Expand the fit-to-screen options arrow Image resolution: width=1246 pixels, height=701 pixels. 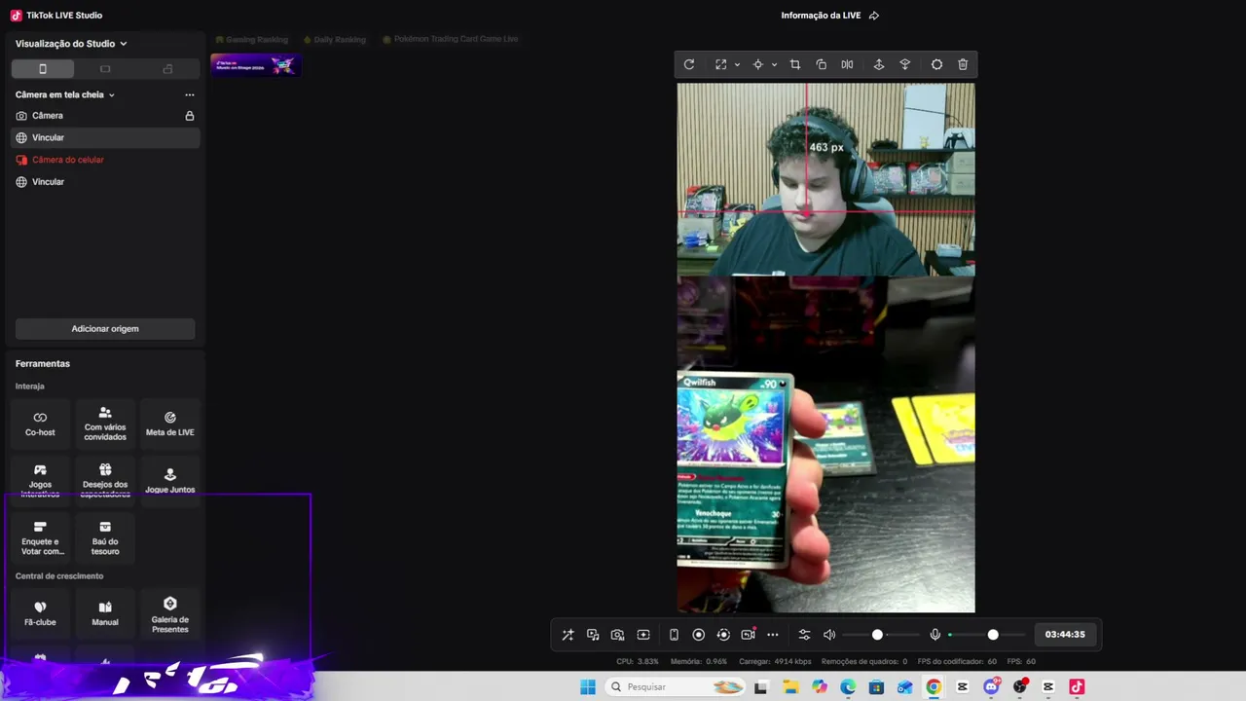click(x=737, y=64)
